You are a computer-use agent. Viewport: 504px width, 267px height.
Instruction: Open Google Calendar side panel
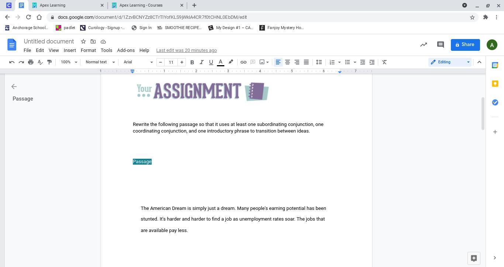(495, 65)
